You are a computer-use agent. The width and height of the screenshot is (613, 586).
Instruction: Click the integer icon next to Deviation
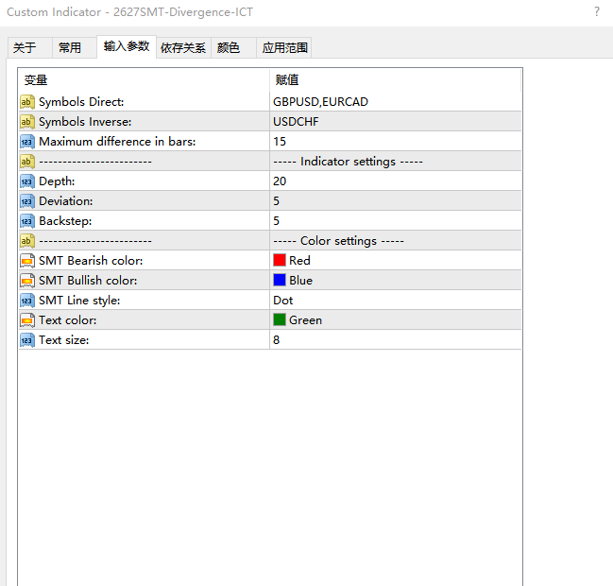point(26,201)
